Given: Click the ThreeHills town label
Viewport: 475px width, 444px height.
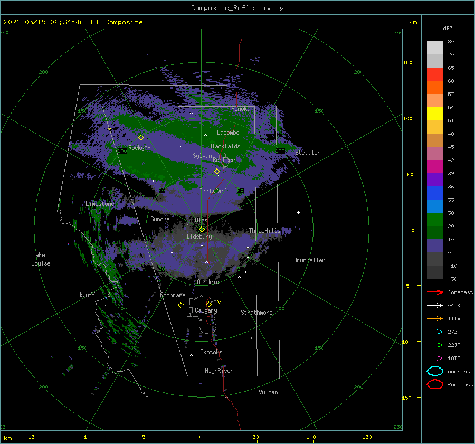Looking at the screenshot, I should point(264,231).
